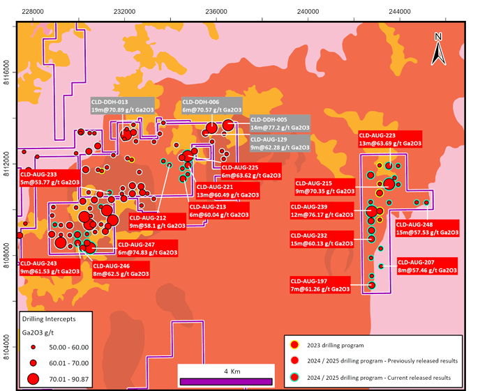The height and width of the screenshot is (391, 480).
Task: Click the purple 4 Km scale bar
Action: 225,381
